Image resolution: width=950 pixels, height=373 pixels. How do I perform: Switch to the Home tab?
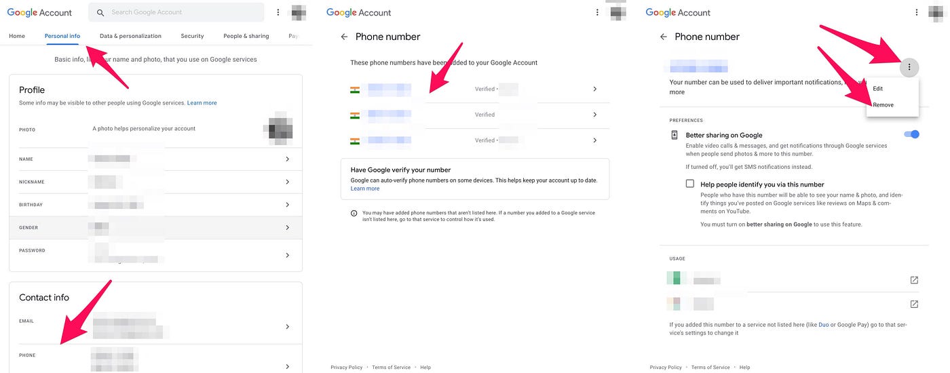tap(17, 36)
